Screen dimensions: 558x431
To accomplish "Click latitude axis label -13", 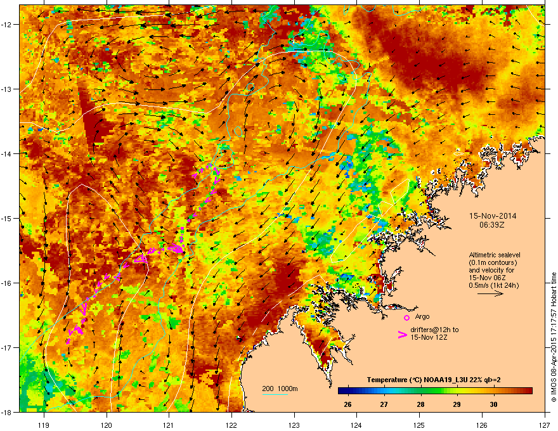I will (6, 89).
